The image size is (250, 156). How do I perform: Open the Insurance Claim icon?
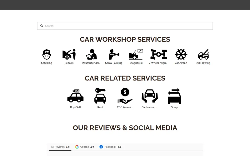(x=91, y=54)
